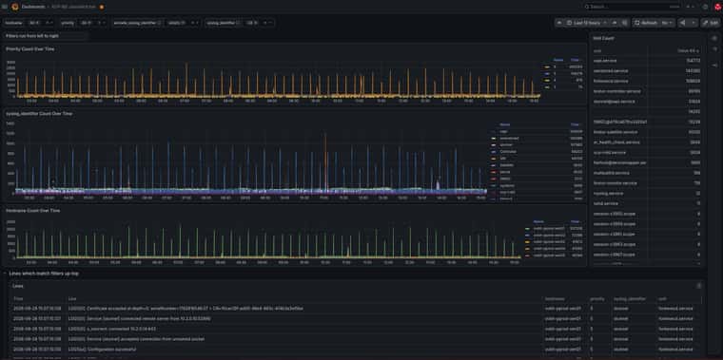Screen dimensions: 723x360
Task: Open the user profile avatar
Action: point(718,7)
